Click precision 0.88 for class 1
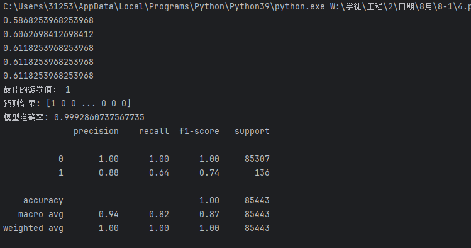Image resolution: width=471 pixels, height=248 pixels. [x=109, y=172]
